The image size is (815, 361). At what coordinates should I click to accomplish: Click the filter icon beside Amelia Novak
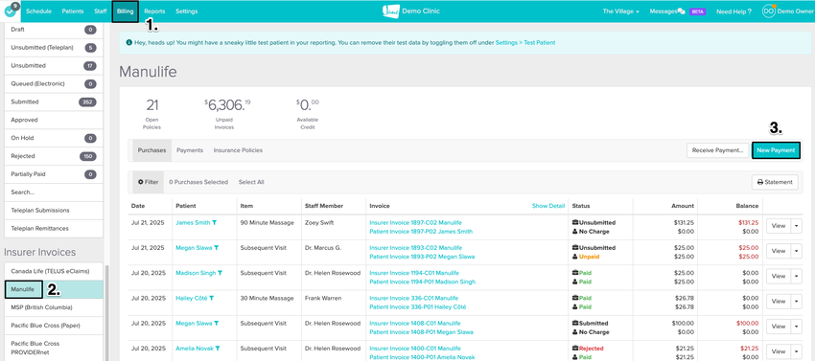(x=218, y=348)
